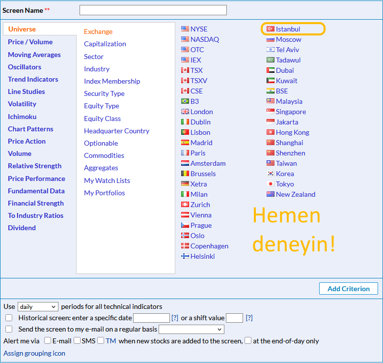Click the Russian flag icon beside Moscow
This screenshot has width=383, height=363.
[271, 39]
